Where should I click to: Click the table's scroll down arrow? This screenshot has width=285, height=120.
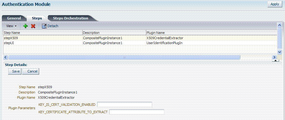[280, 52]
